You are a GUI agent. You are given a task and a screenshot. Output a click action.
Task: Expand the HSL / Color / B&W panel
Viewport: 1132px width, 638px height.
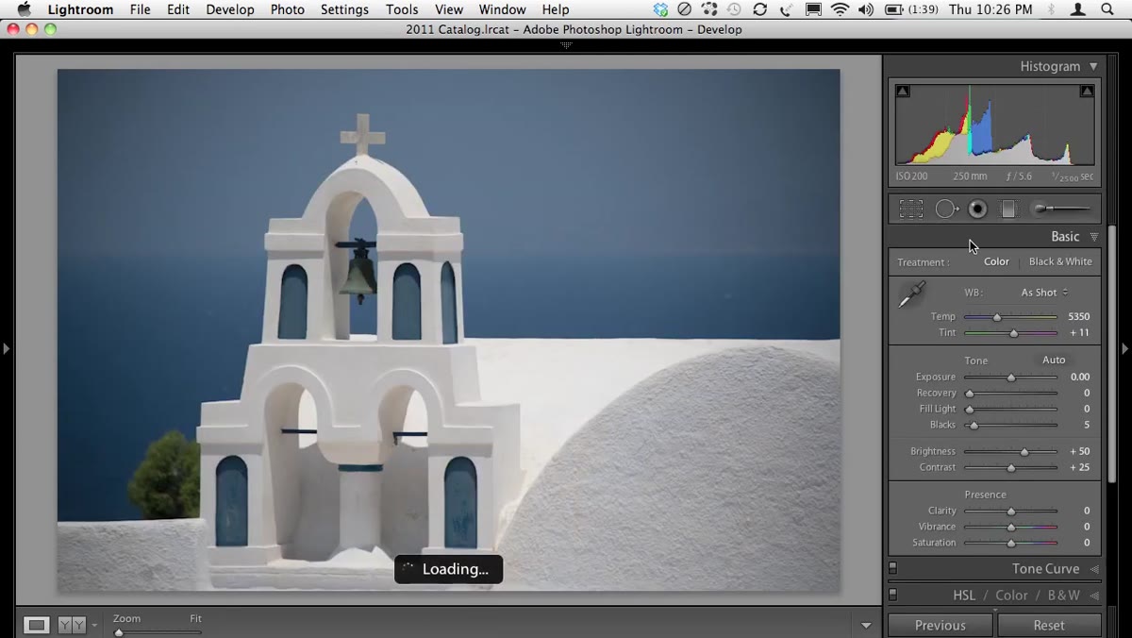pos(1094,596)
